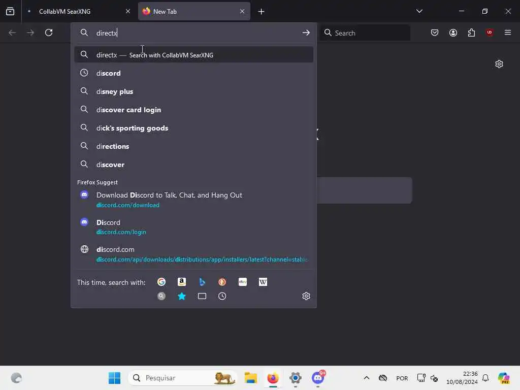This screenshot has height=390, width=520.
Task: Search this time with eBay
Action: 243,282
